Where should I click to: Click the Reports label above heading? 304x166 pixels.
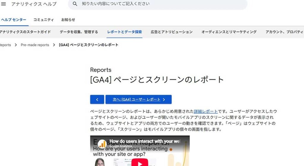(x=101, y=70)
